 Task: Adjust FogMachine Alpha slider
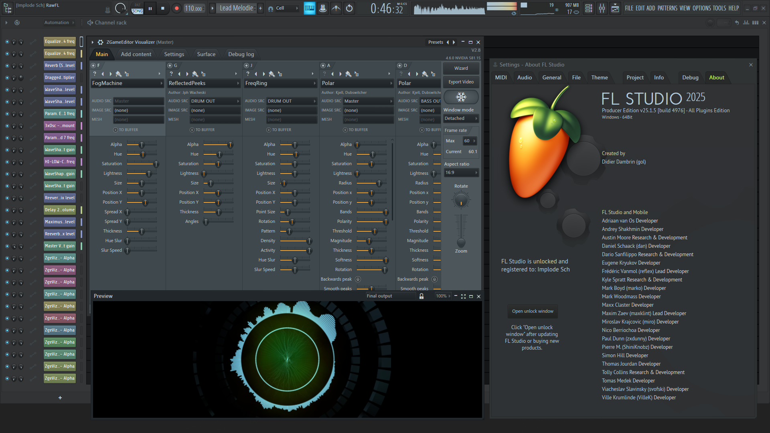click(142, 145)
